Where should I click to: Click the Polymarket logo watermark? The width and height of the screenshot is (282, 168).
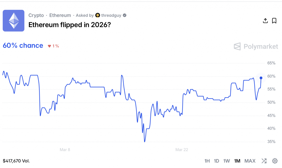pos(256,47)
